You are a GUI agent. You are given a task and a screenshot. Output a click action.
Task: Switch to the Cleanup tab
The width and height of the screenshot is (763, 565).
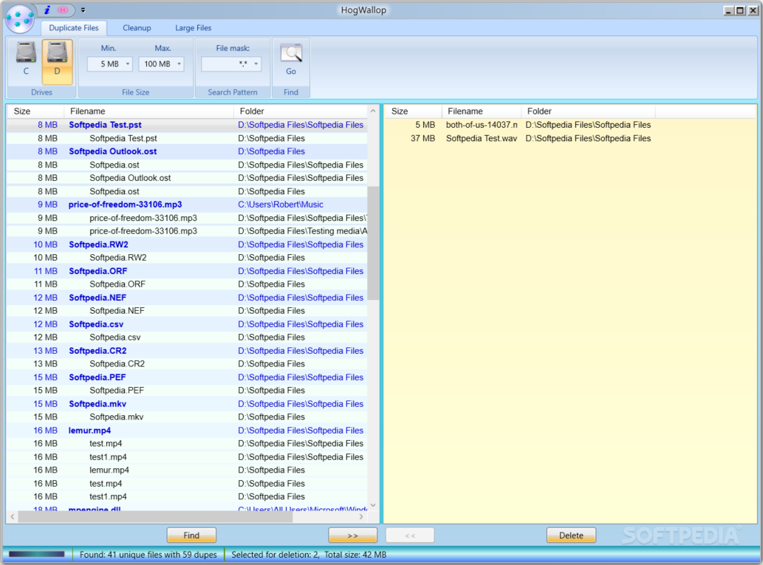pos(137,28)
